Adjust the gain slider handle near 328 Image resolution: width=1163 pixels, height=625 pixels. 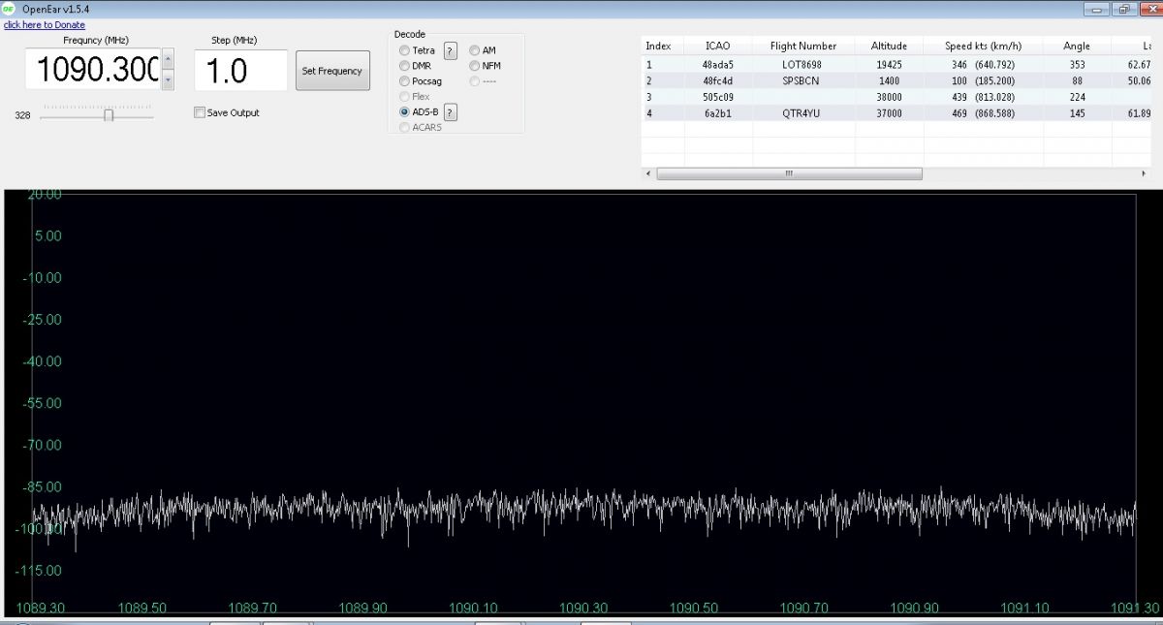(109, 115)
